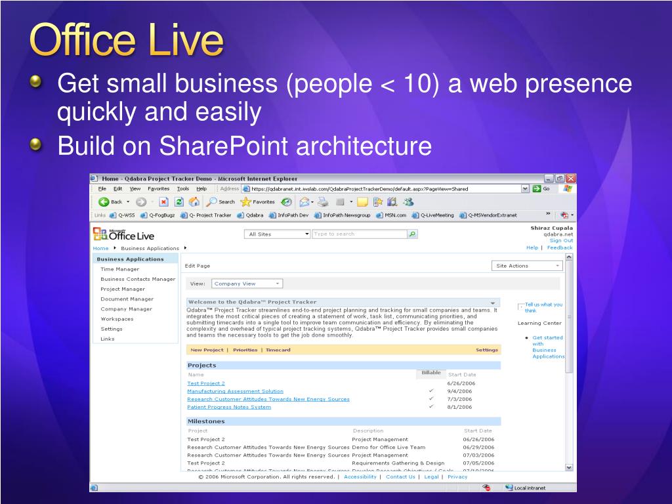Viewport: 672px width, 504px height.
Task: Open Patient Progress Notes System project
Action: 229,407
